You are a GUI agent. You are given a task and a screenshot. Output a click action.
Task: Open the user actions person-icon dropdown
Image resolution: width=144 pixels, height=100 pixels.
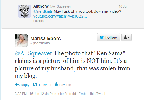[x=127, y=37]
